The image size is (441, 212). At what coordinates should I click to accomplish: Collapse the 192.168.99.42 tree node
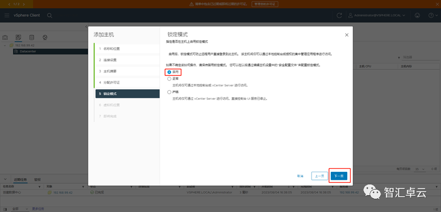(x=5, y=45)
